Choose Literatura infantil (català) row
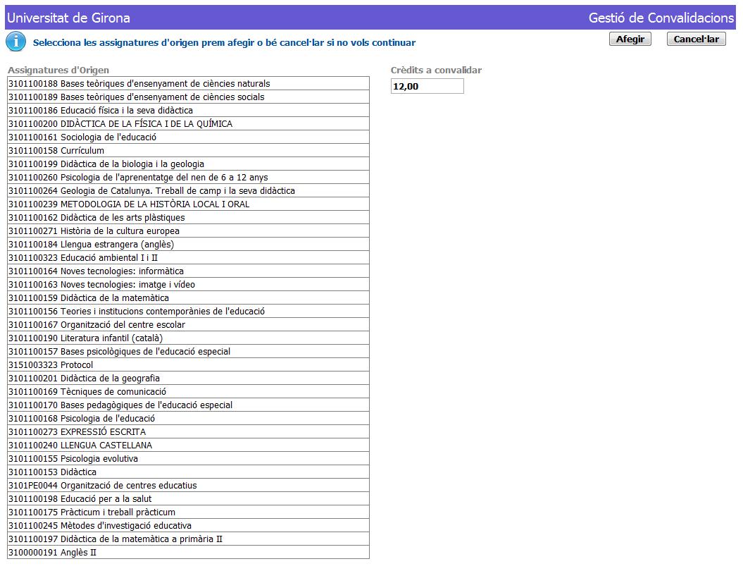This screenshot has width=743, height=571. (111, 338)
